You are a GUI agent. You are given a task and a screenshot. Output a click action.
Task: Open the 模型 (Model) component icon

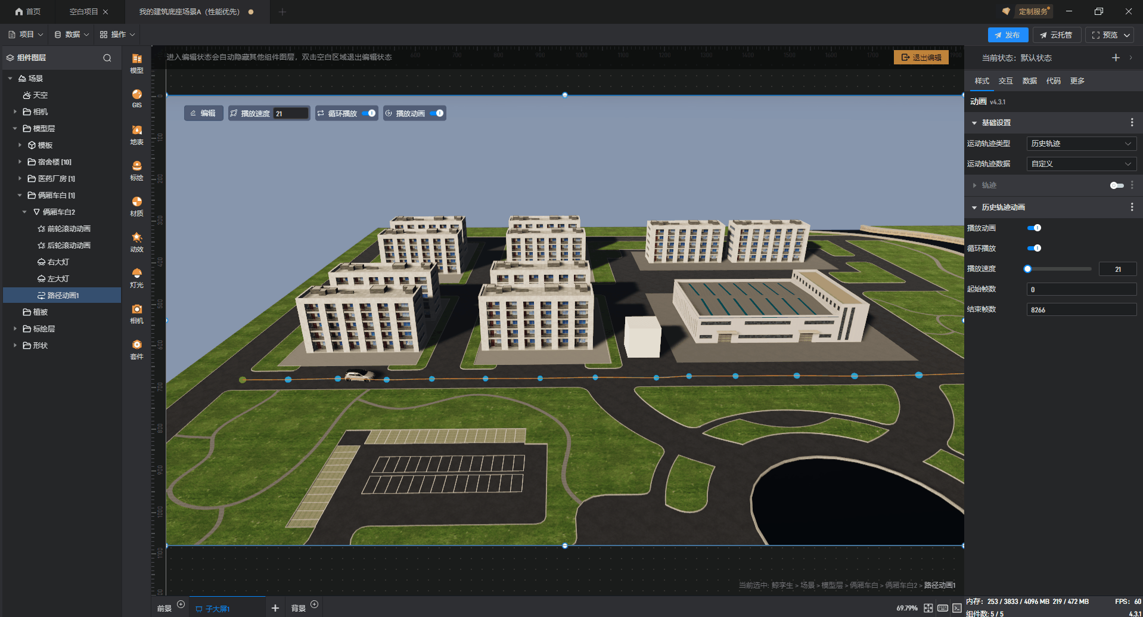coord(136,62)
